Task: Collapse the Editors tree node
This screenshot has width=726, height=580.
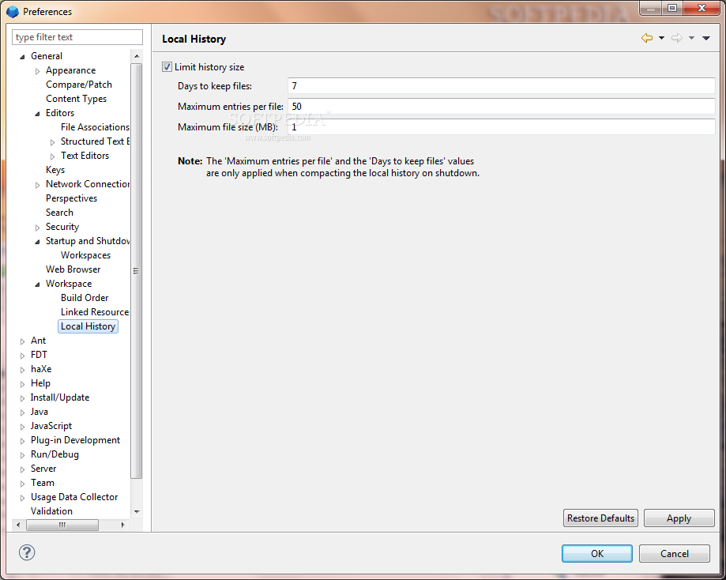Action: click(x=37, y=114)
